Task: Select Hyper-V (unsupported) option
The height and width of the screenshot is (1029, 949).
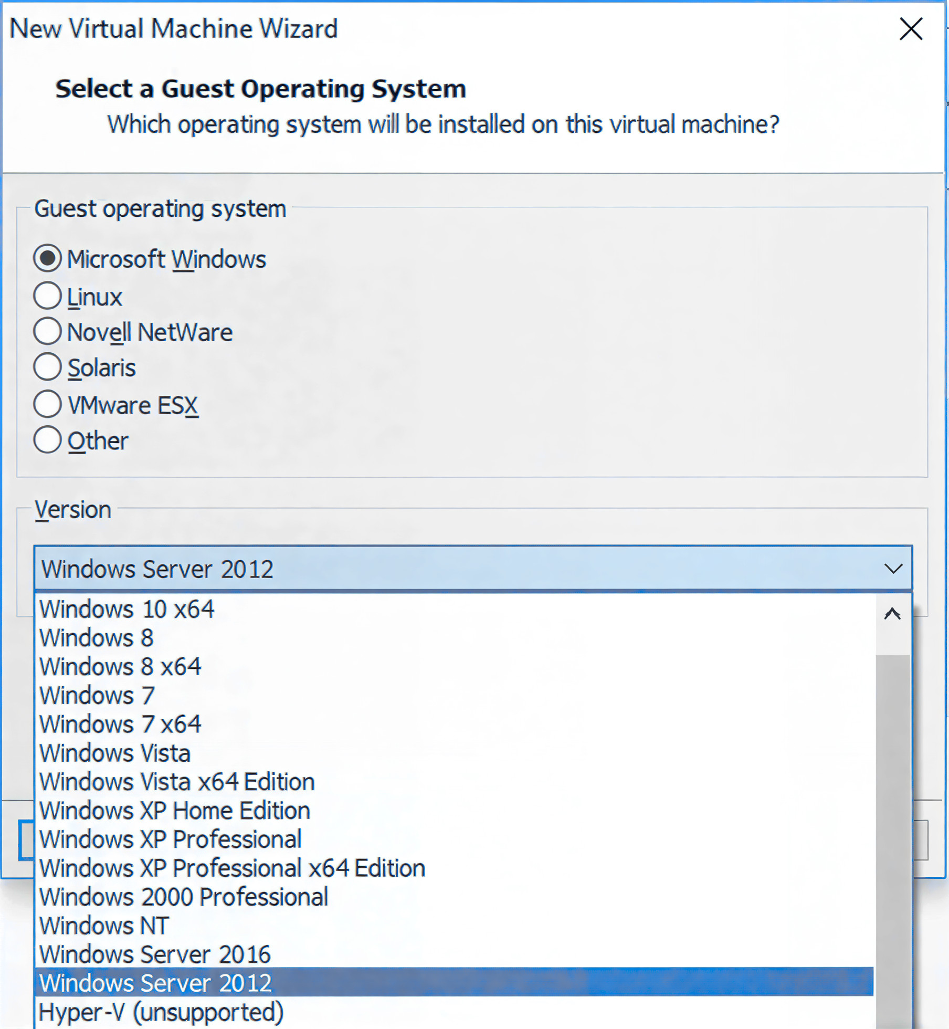Action: 161,1012
